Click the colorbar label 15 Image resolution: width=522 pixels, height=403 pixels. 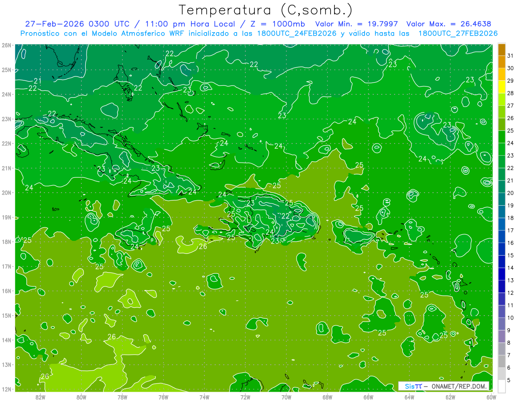[x=511, y=255]
